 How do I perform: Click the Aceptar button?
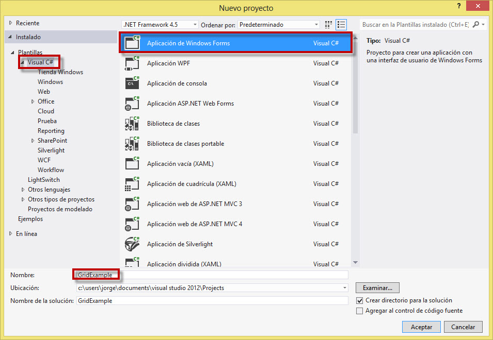pos(421,327)
